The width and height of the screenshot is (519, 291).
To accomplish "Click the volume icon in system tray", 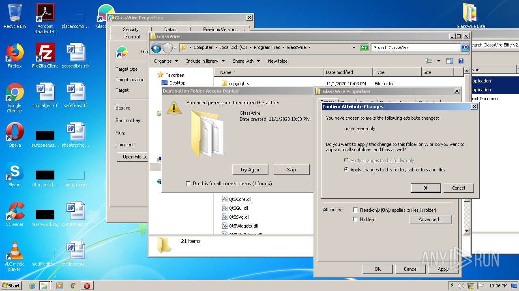I will (461, 286).
